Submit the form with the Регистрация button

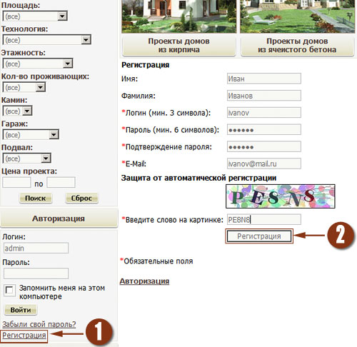[259, 236]
